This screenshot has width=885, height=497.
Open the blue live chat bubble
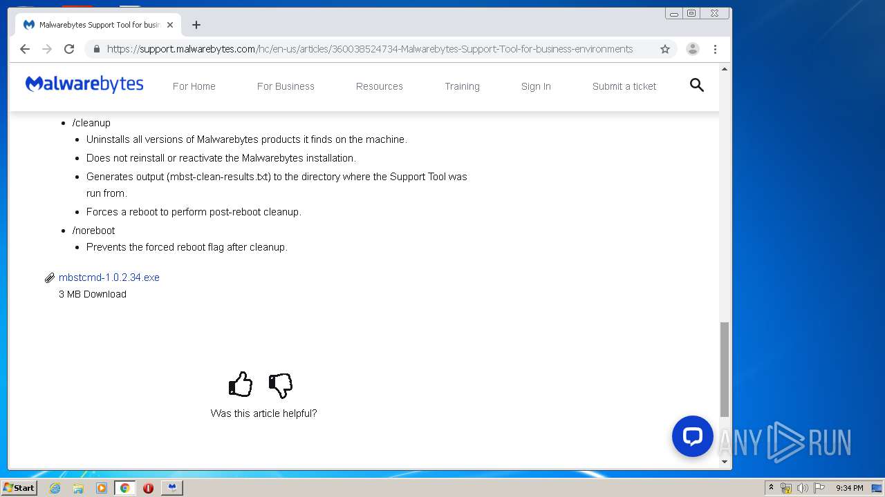tap(693, 436)
